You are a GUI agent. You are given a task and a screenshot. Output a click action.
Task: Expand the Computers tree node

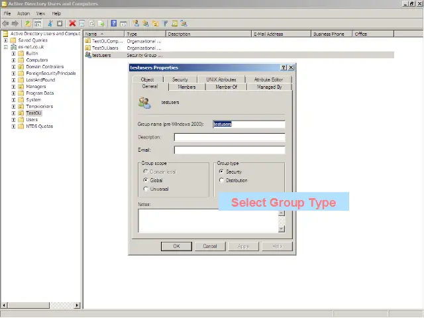tap(13, 60)
